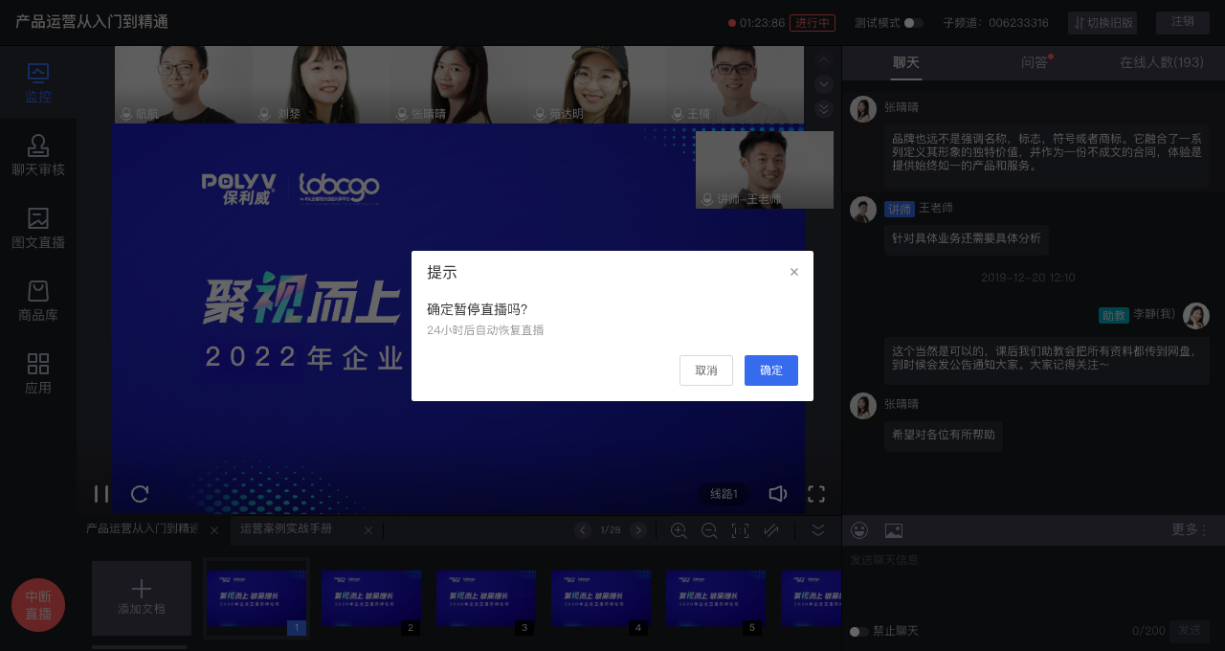
Task: Mute the player volume speaker icon
Action: click(x=778, y=494)
